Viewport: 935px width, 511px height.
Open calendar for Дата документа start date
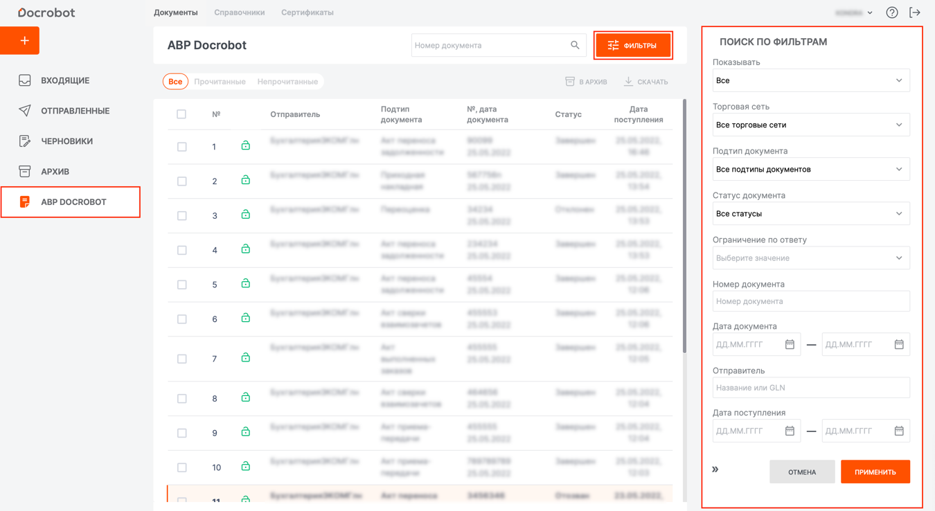point(790,344)
